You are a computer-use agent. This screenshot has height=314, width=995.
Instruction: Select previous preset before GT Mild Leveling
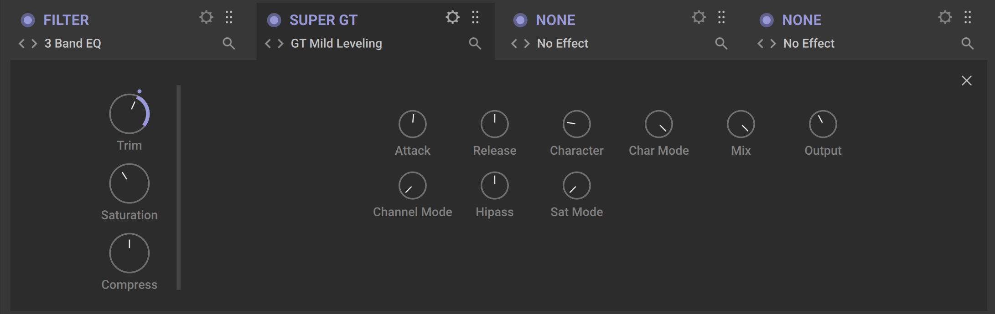[268, 44]
